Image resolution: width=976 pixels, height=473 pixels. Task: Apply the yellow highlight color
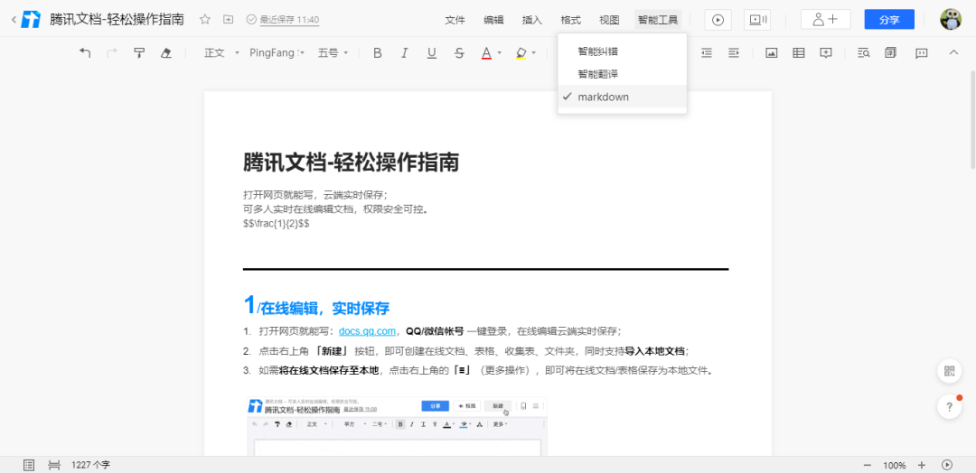tap(521, 53)
